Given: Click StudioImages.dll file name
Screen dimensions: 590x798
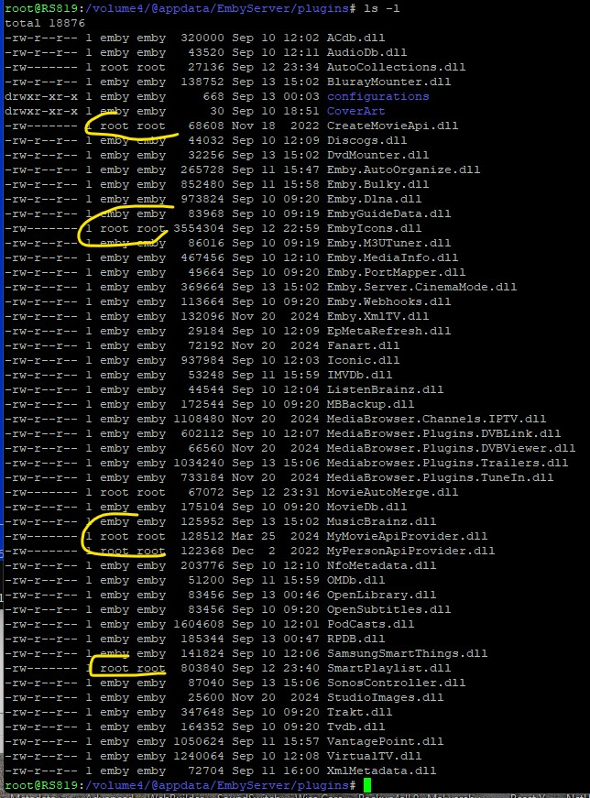Looking at the screenshot, I should (385, 698).
